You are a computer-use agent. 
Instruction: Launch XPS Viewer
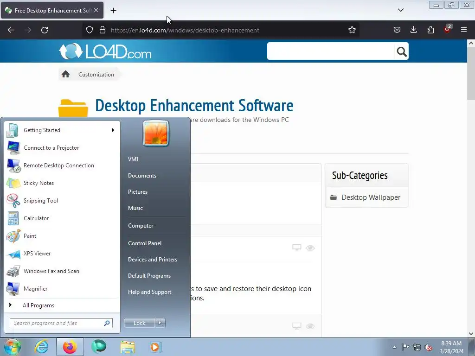[x=62, y=254]
